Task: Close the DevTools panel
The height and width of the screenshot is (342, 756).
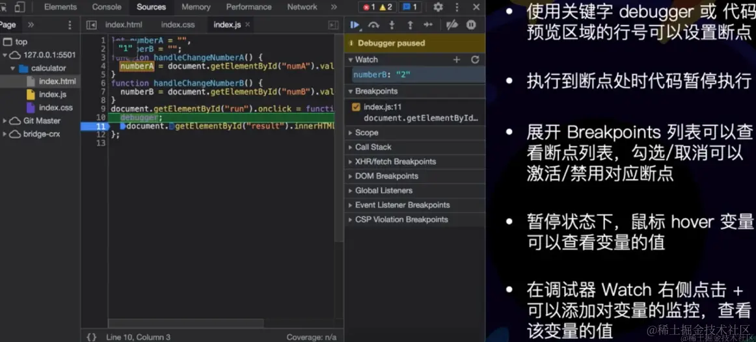Action: click(x=476, y=7)
